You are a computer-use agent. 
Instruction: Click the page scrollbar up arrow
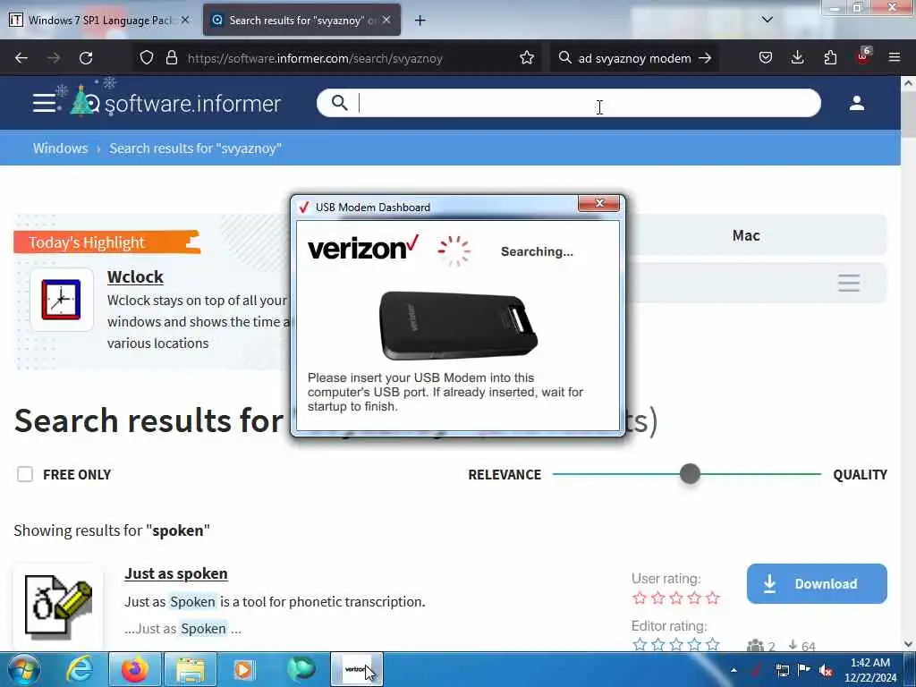pyautogui.click(x=908, y=83)
